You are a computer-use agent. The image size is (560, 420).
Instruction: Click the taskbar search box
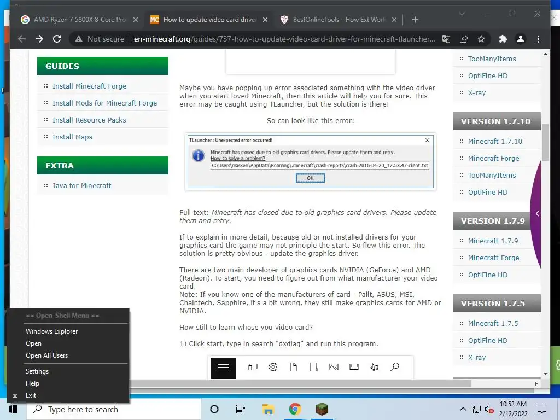[x=114, y=409]
